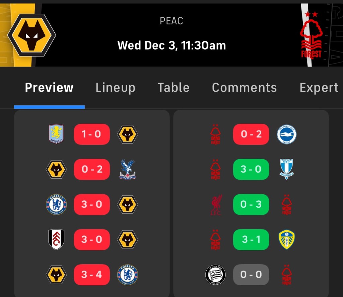343x297 pixels.
Task: Tap the Sturm Graz club badge
Action: 216,275
